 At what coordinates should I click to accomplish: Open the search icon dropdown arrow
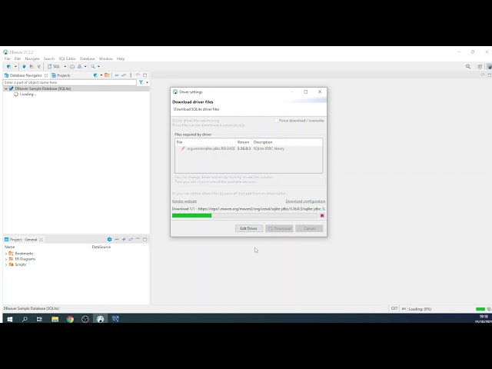pyautogui.click(x=98, y=67)
